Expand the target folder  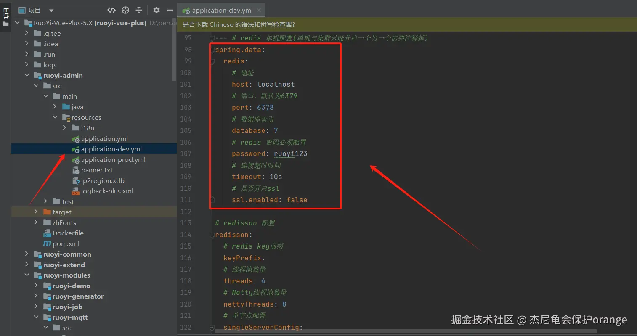[36, 212]
